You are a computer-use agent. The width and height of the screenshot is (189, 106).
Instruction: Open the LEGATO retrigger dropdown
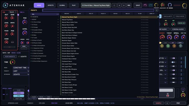point(21,74)
